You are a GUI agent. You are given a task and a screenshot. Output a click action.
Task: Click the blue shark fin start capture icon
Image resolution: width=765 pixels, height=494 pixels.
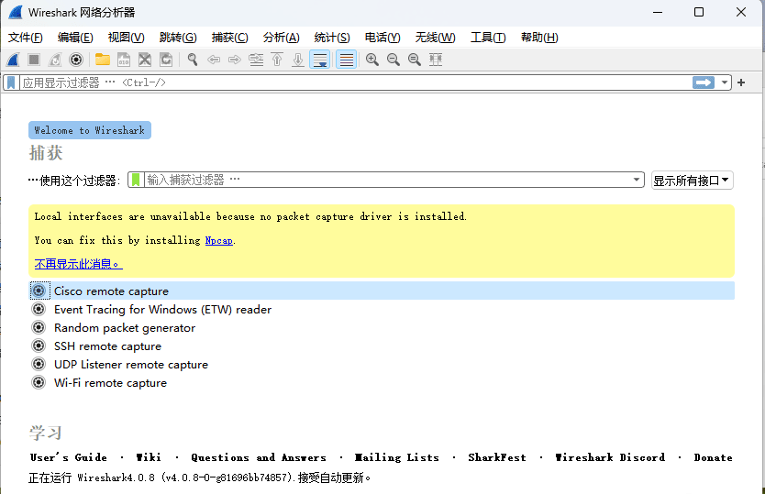point(13,60)
